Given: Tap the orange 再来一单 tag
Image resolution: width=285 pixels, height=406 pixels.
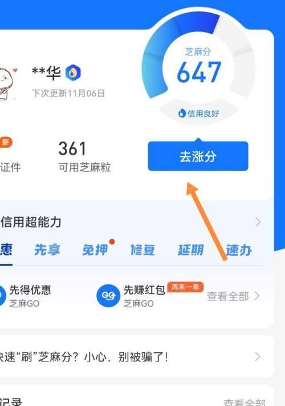Looking at the screenshot, I should [185, 287].
